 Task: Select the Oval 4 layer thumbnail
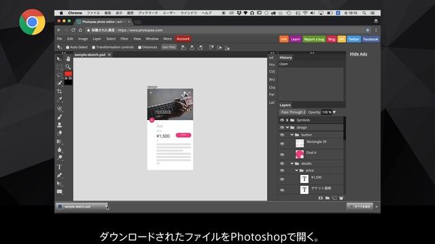point(299,155)
